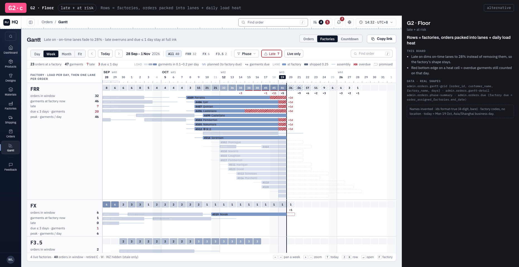Image resolution: width=519 pixels, height=267 pixels.
Task: Toggle the sidebar panel icon
Action: coord(31,22)
